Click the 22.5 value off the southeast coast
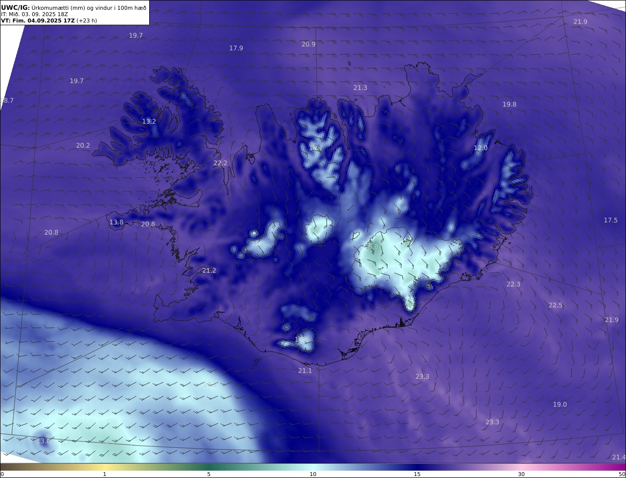626x478 pixels. click(x=556, y=305)
